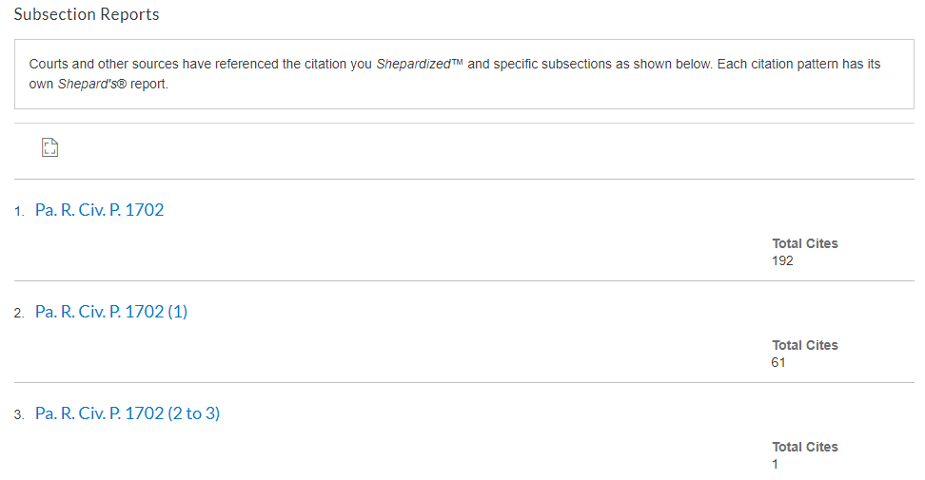Click the italic Shepardized™ word in the notice

tap(420, 64)
